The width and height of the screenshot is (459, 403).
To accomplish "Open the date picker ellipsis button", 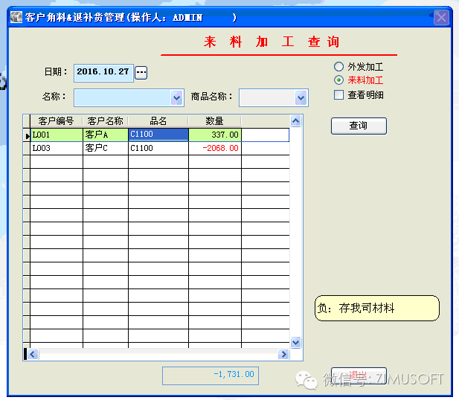I will point(141,72).
